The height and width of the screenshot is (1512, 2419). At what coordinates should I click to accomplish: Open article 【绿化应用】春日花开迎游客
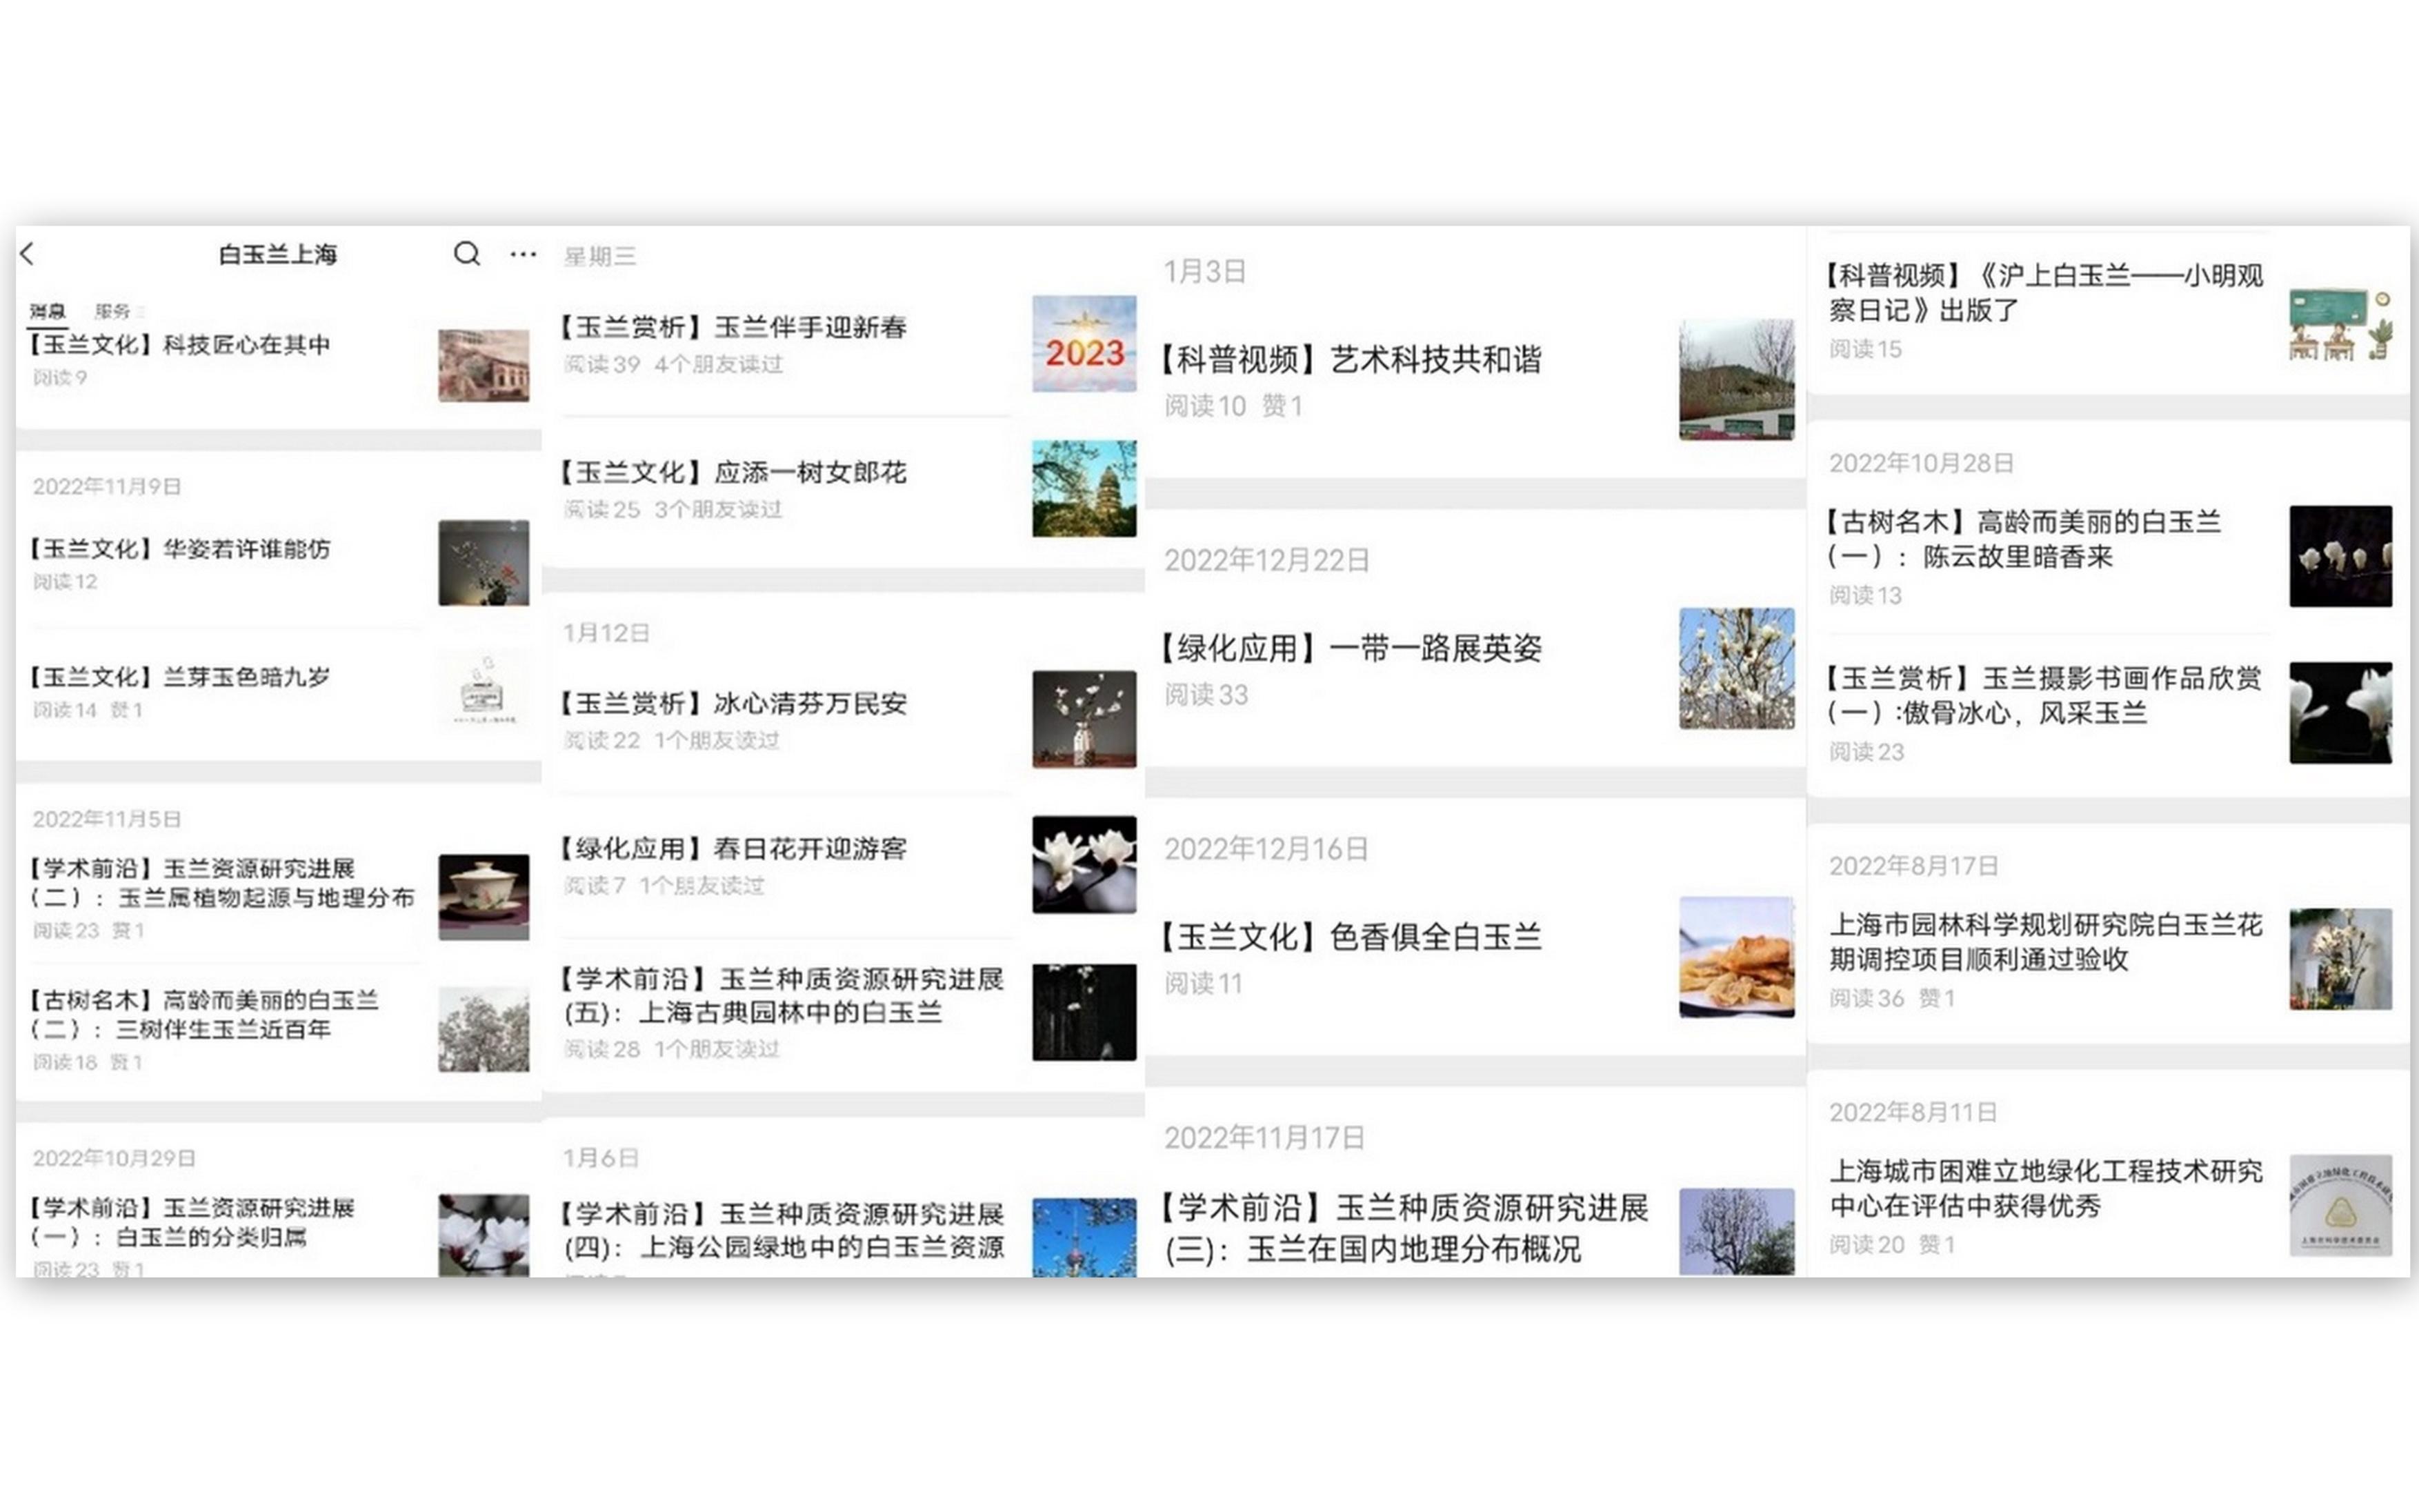point(732,849)
